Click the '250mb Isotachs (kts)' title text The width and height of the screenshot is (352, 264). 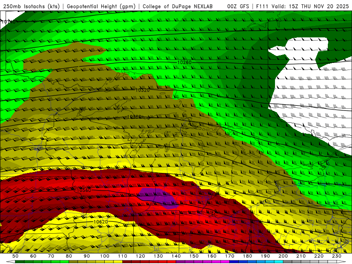click(31, 6)
